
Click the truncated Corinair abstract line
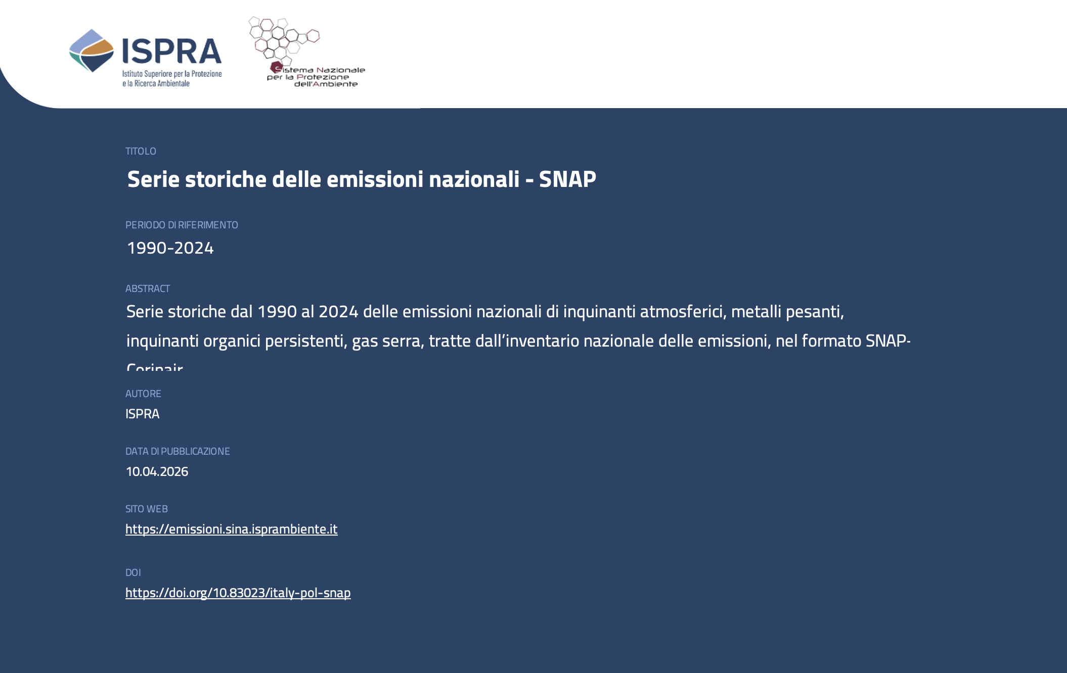pyautogui.click(x=155, y=366)
